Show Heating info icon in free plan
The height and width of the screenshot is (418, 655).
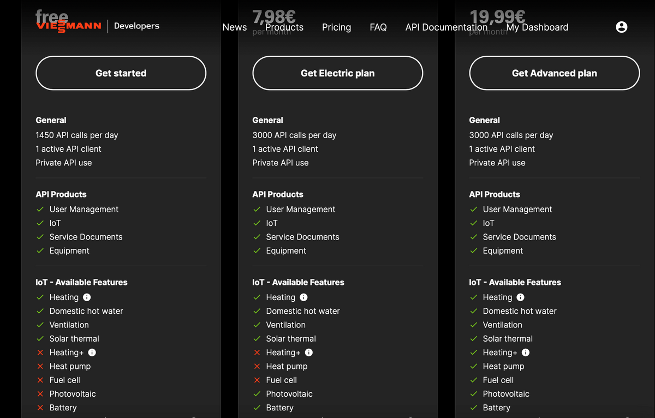[x=87, y=297]
